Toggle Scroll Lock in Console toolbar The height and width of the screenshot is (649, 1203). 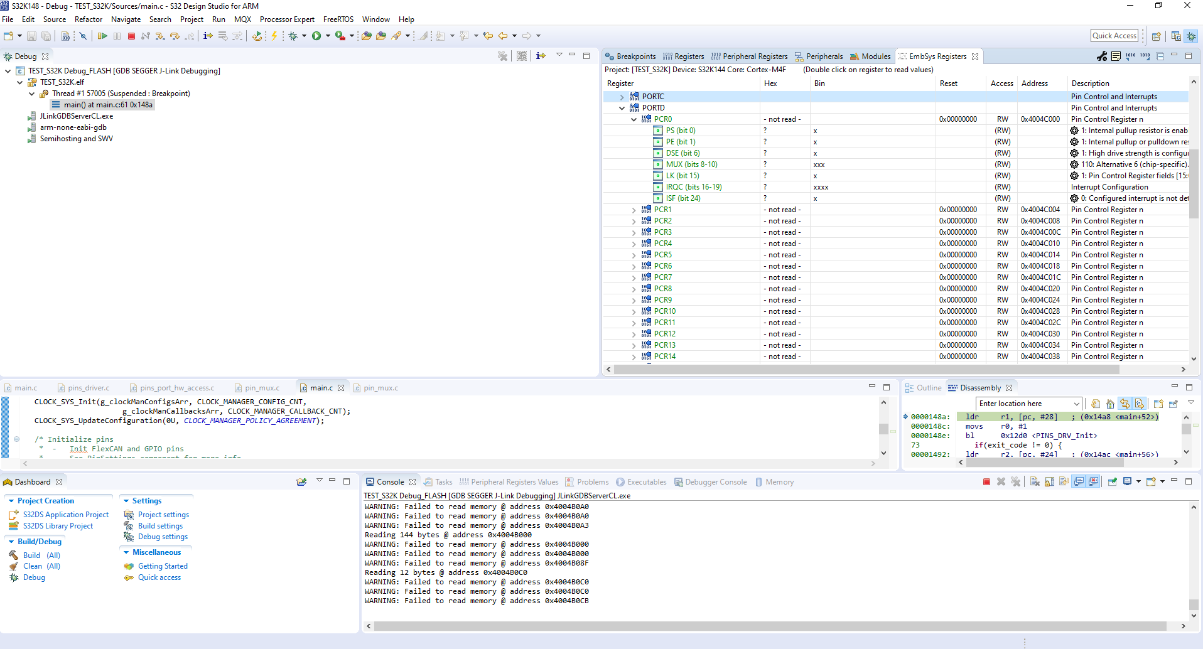(x=1049, y=482)
